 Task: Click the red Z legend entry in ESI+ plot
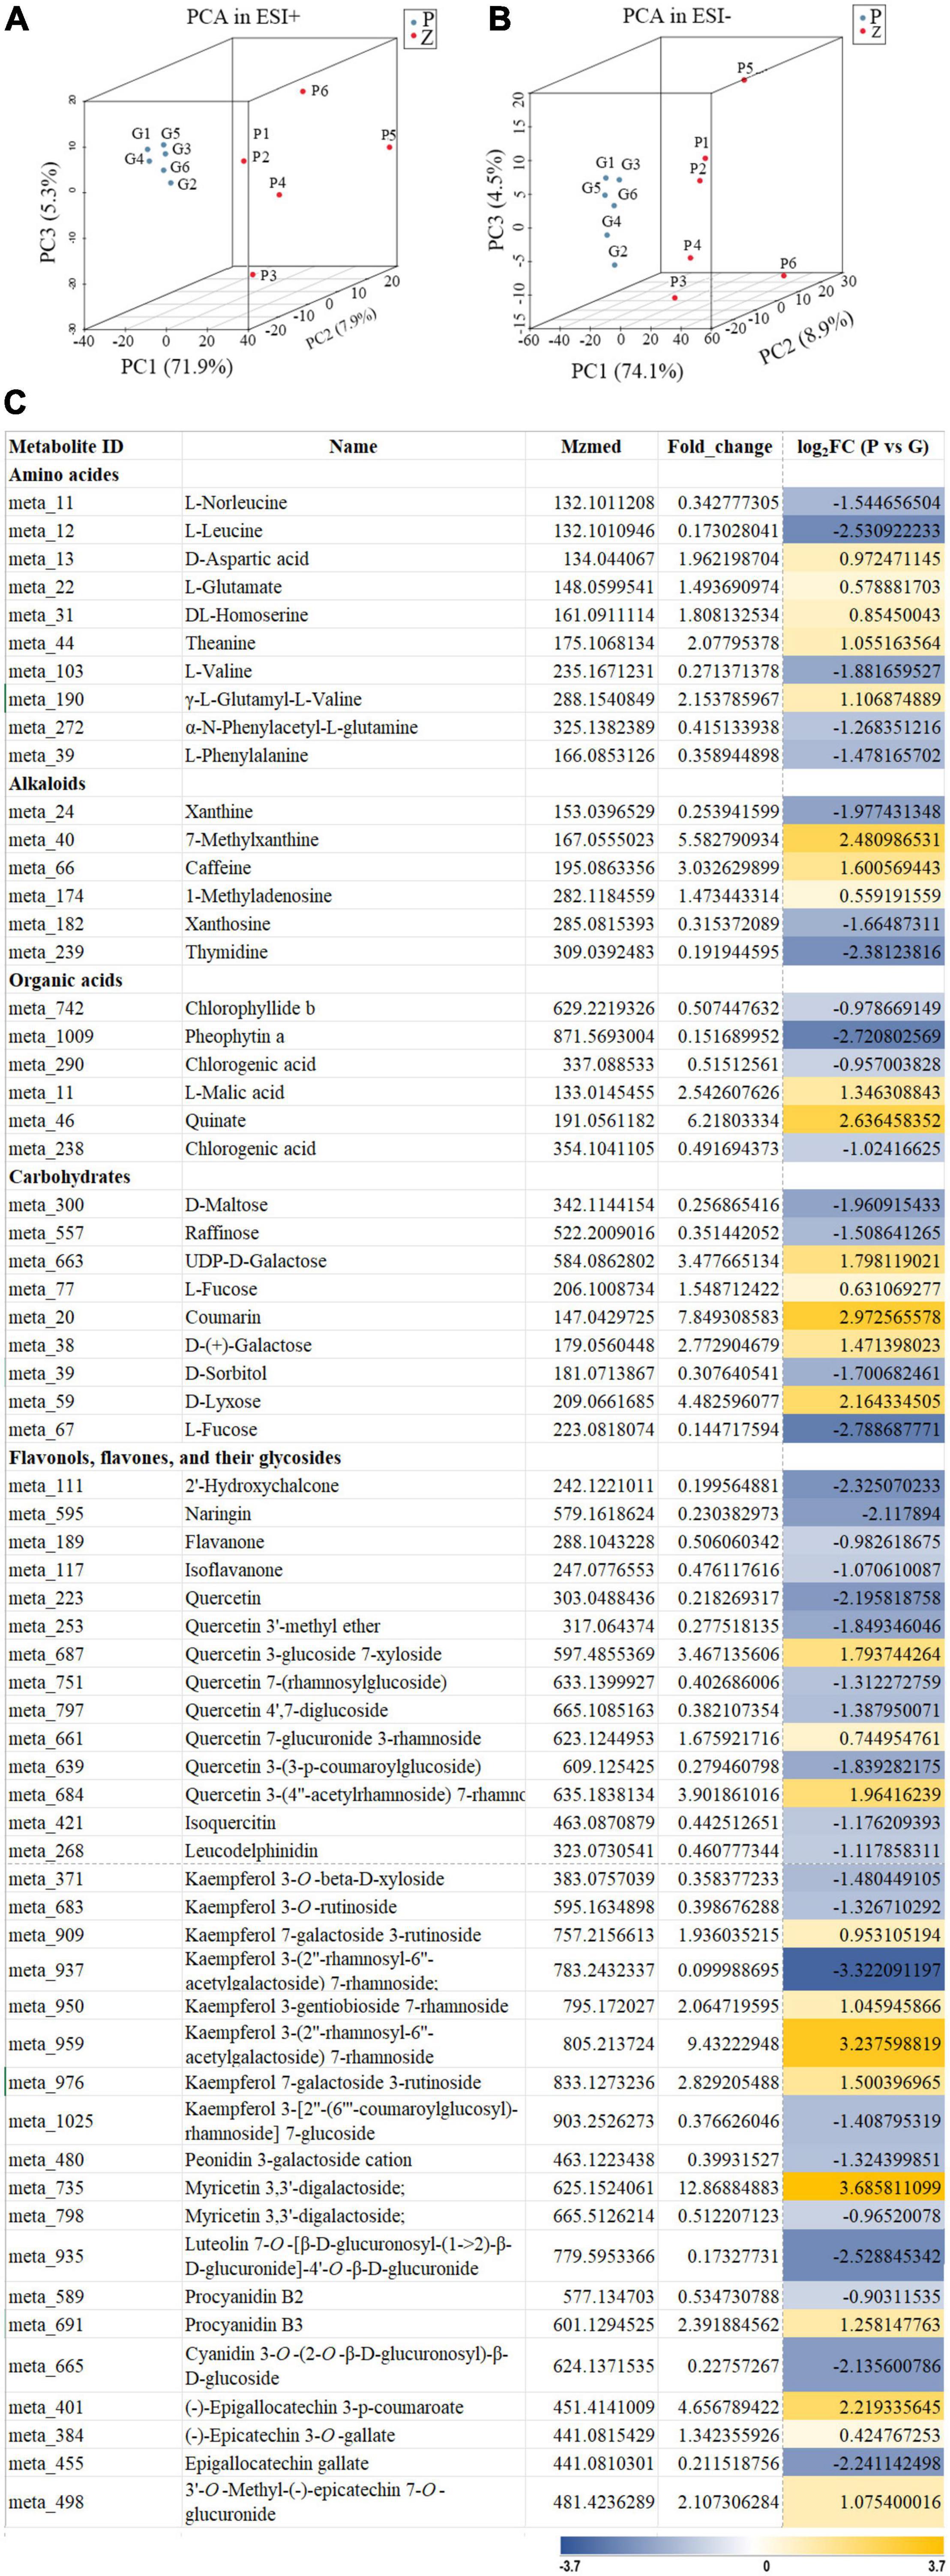[x=420, y=36]
